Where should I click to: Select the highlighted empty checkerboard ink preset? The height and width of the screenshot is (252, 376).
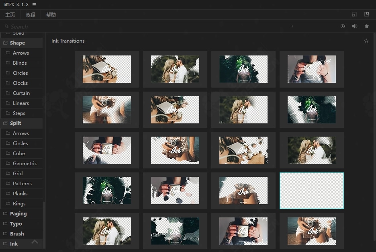(312, 191)
